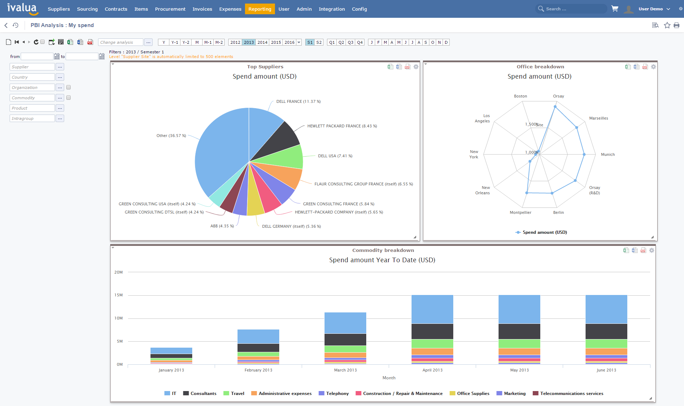The width and height of the screenshot is (684, 406).
Task: Open the 'to' date calendar picker
Action: pos(102,56)
